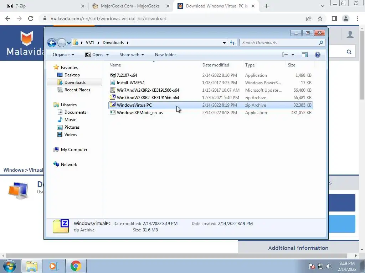
Task: Open Pictures library in sidebar
Action: point(72,127)
